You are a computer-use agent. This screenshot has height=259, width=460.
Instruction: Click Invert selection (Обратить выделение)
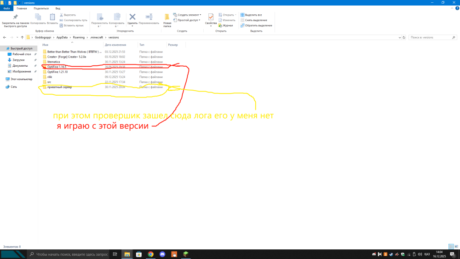pos(256,25)
